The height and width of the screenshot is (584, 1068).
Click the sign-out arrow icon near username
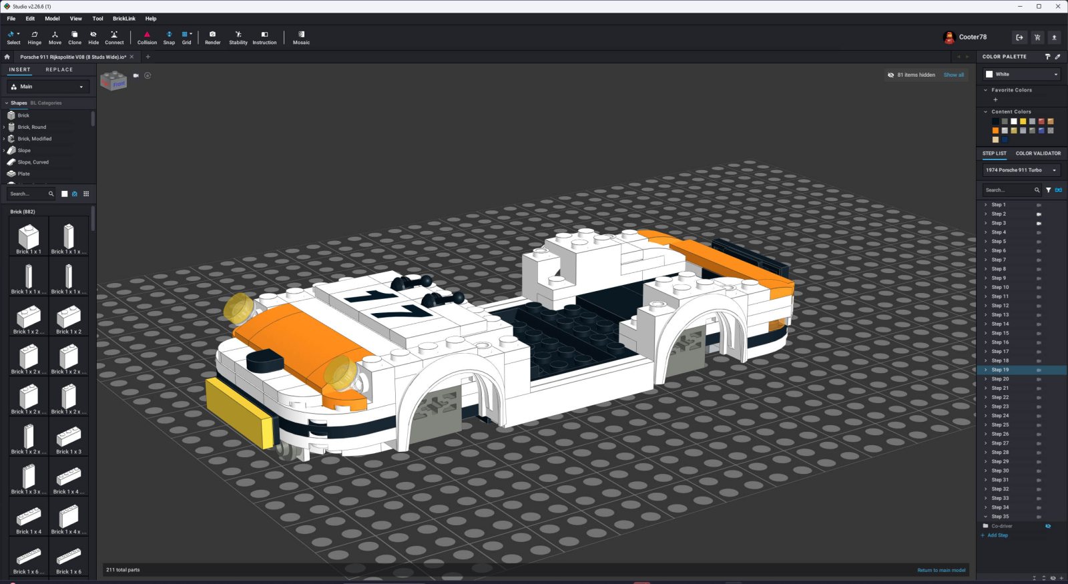(1019, 37)
